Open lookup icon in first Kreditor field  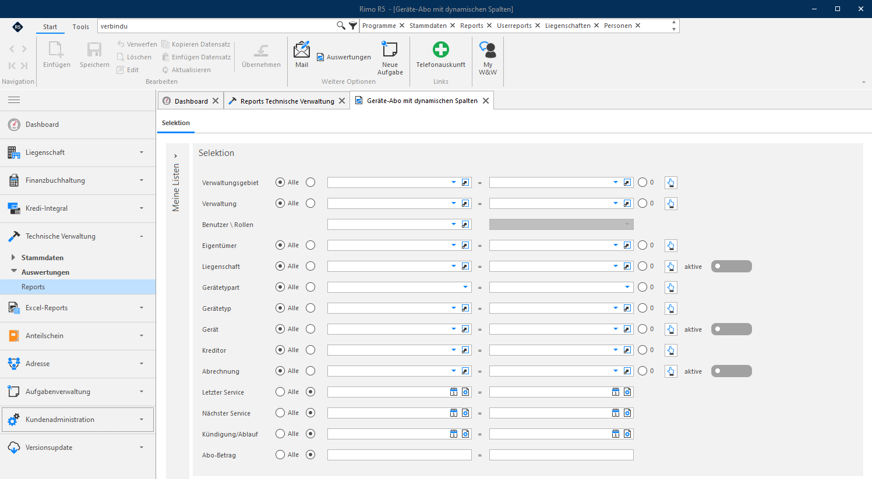[465, 350]
